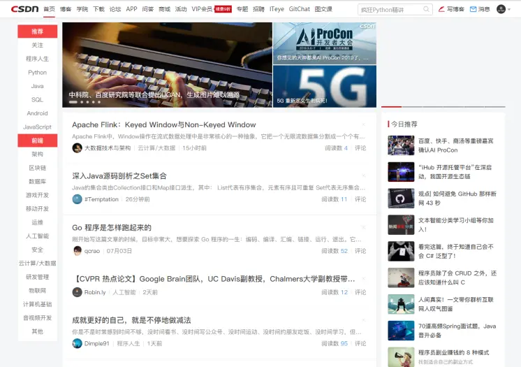Open AI ProCon recommendation thumbnail
The width and height of the screenshot is (521, 367).
point(401,145)
